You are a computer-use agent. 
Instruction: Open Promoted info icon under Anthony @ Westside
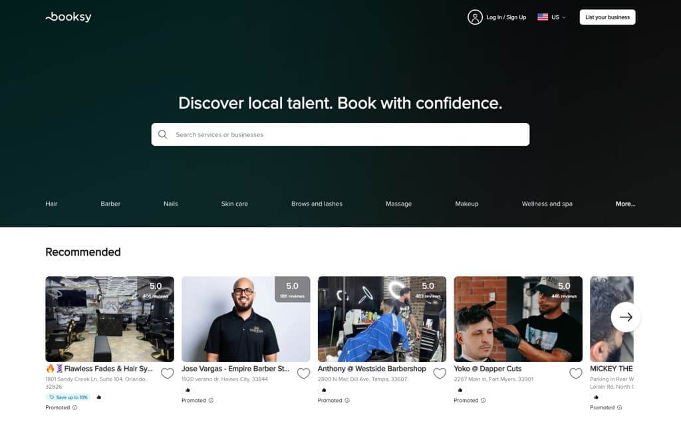347,400
